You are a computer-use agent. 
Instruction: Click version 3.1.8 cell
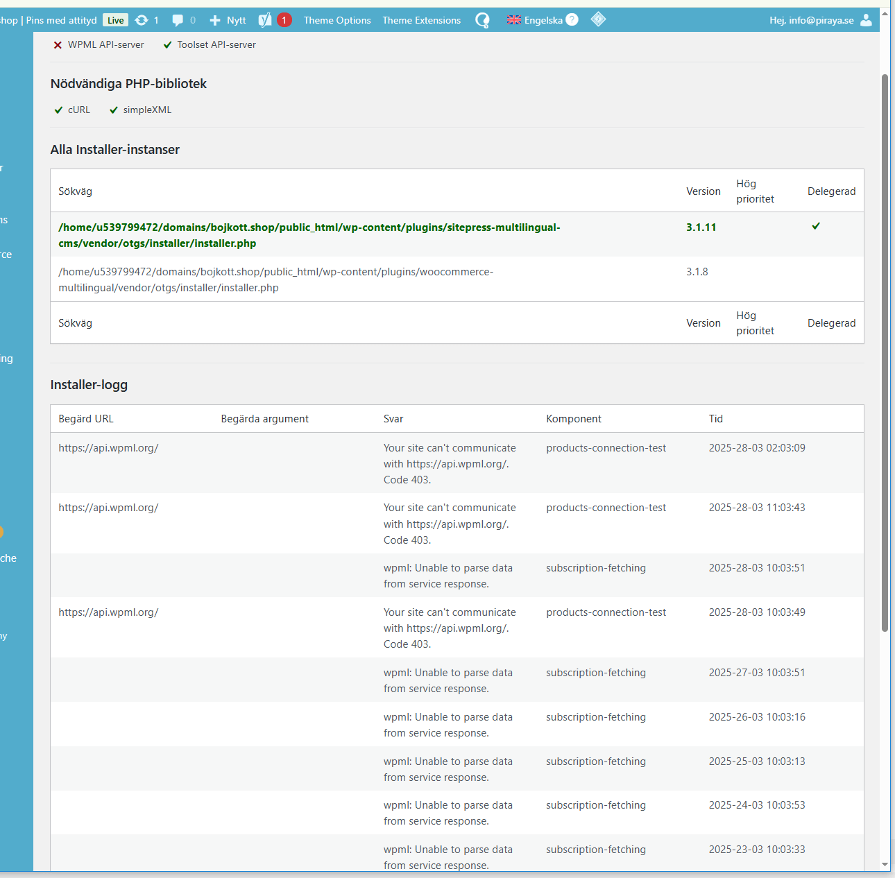click(697, 272)
